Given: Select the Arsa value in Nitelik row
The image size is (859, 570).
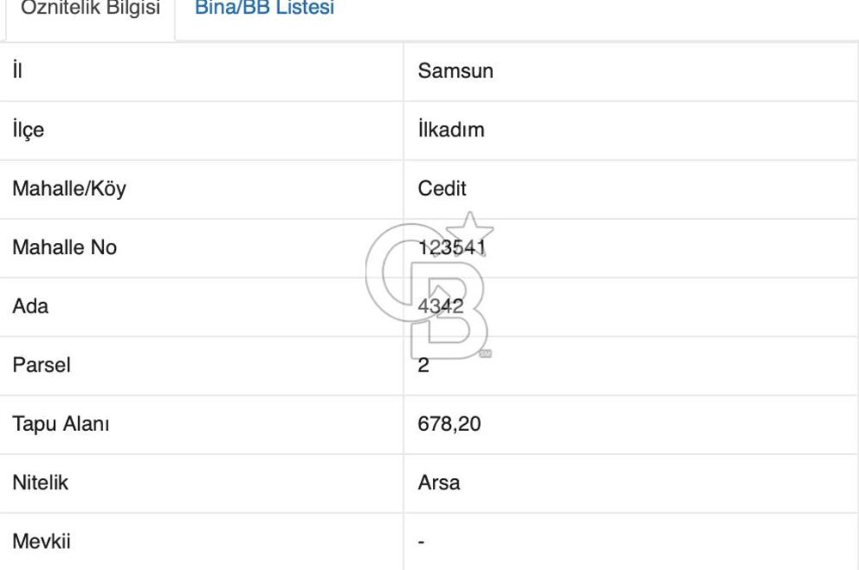Looking at the screenshot, I should (x=439, y=482).
